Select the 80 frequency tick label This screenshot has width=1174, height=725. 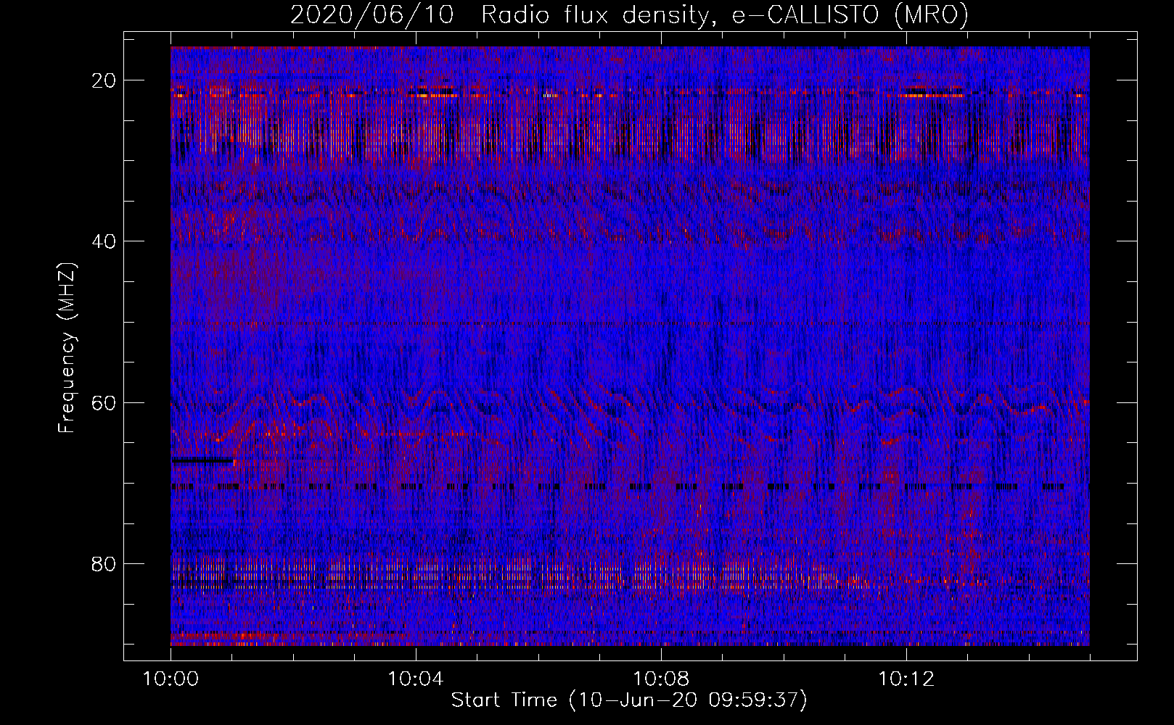[104, 563]
